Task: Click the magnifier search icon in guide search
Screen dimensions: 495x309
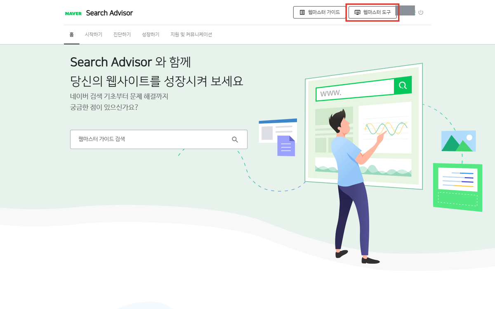Action: pyautogui.click(x=235, y=139)
